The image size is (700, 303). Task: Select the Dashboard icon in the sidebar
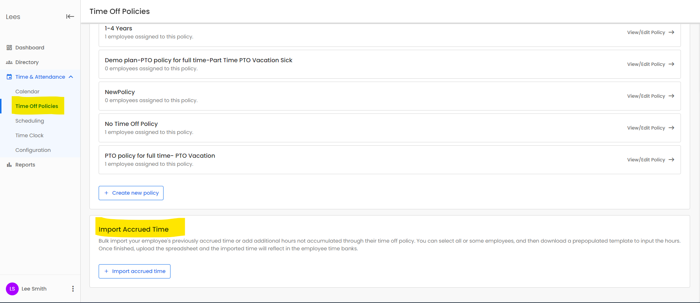coord(9,48)
